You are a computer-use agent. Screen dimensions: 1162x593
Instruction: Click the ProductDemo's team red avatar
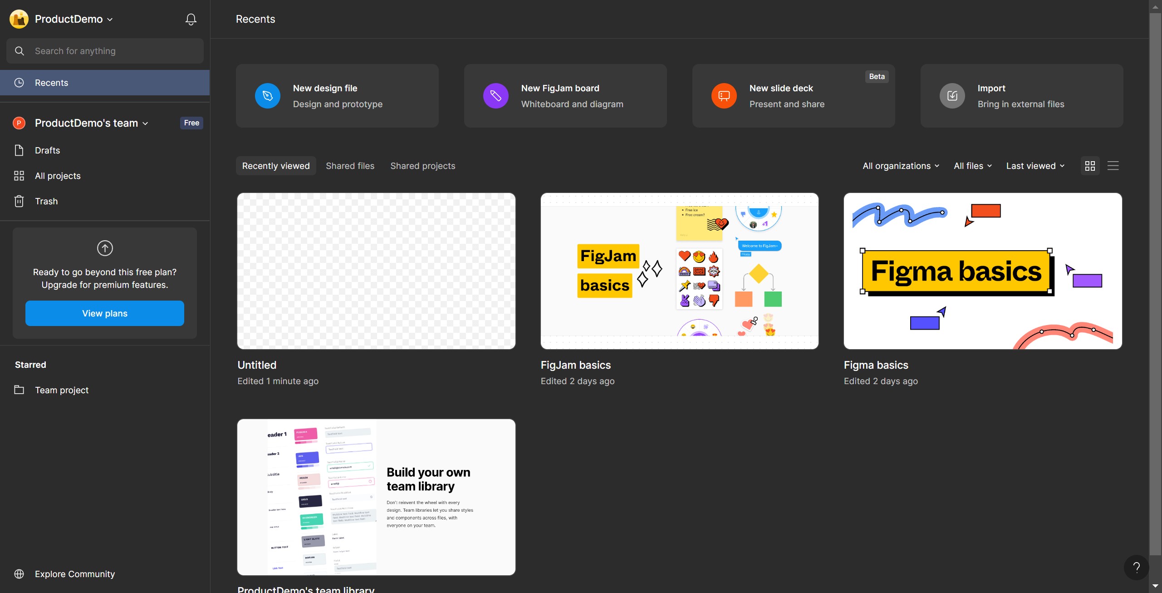pyautogui.click(x=19, y=123)
